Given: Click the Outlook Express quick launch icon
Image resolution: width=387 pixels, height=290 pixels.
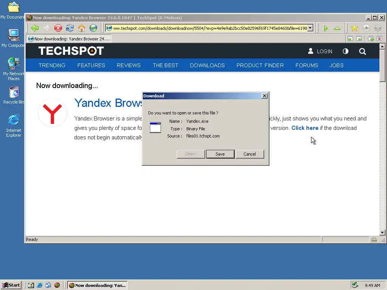Looking at the screenshot, I should (48, 285).
